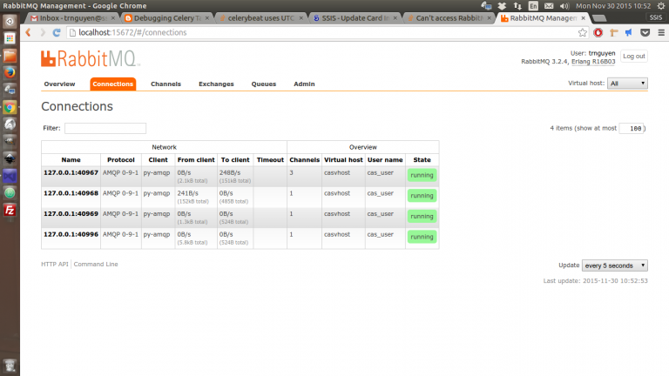
Task: Select the Connections tab
Action: pyautogui.click(x=113, y=84)
